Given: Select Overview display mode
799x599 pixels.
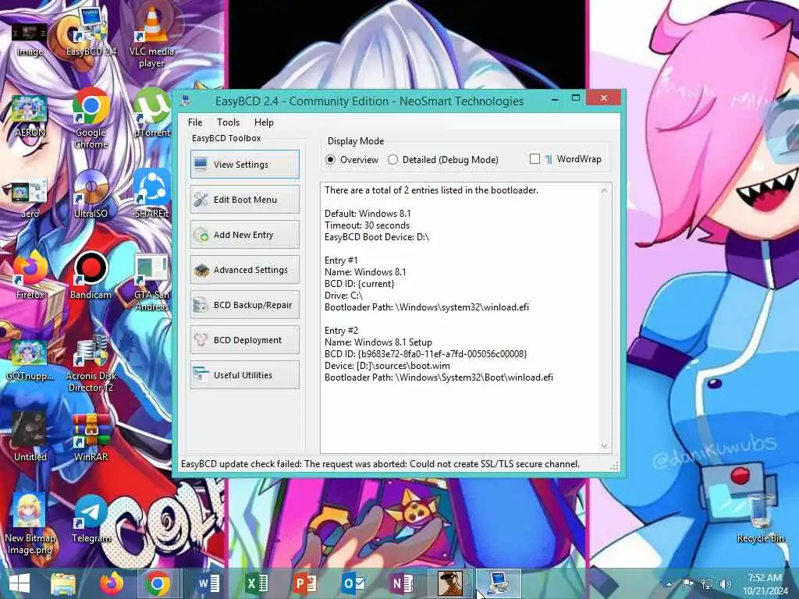Looking at the screenshot, I should (352, 159).
